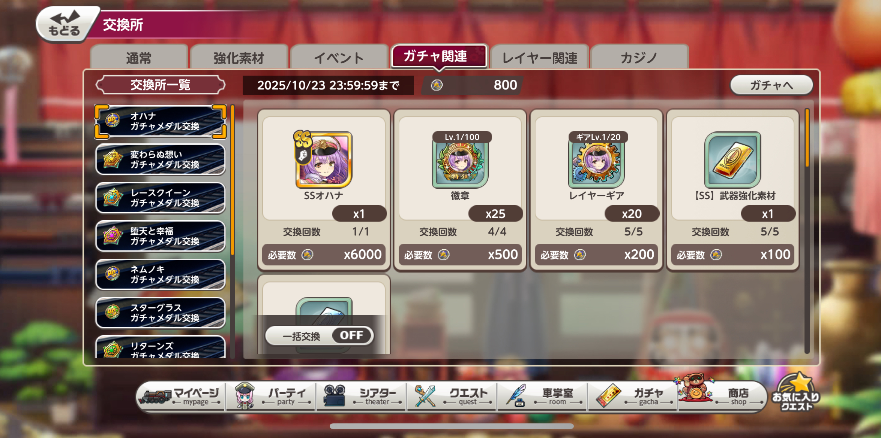Open クエスト crossed swords icon

425,396
